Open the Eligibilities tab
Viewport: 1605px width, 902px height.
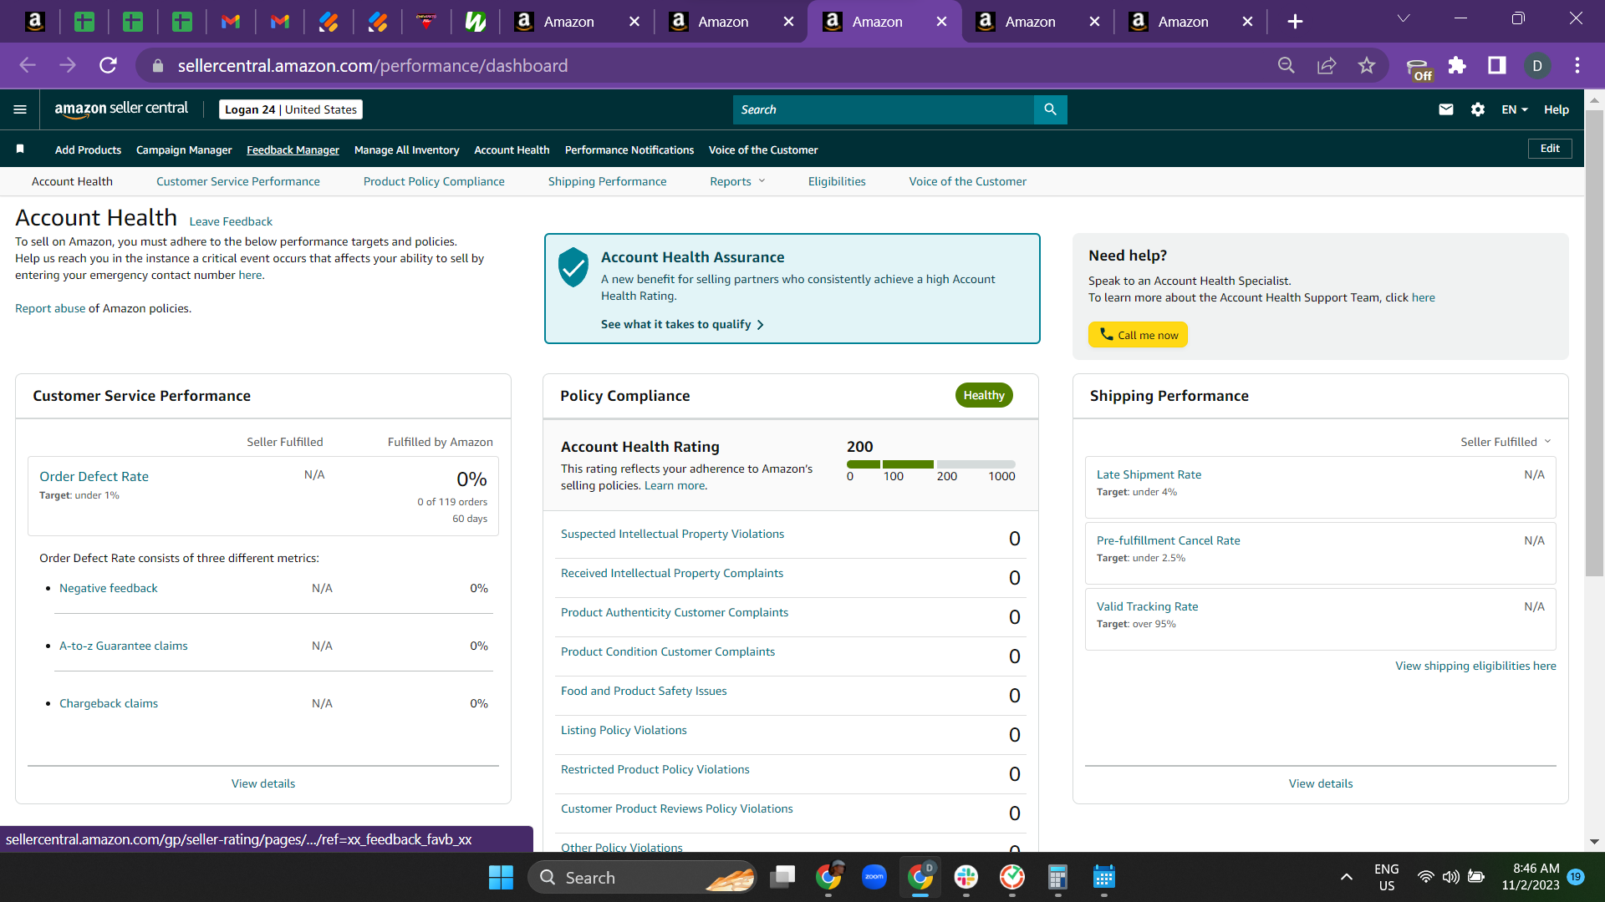[x=837, y=181]
